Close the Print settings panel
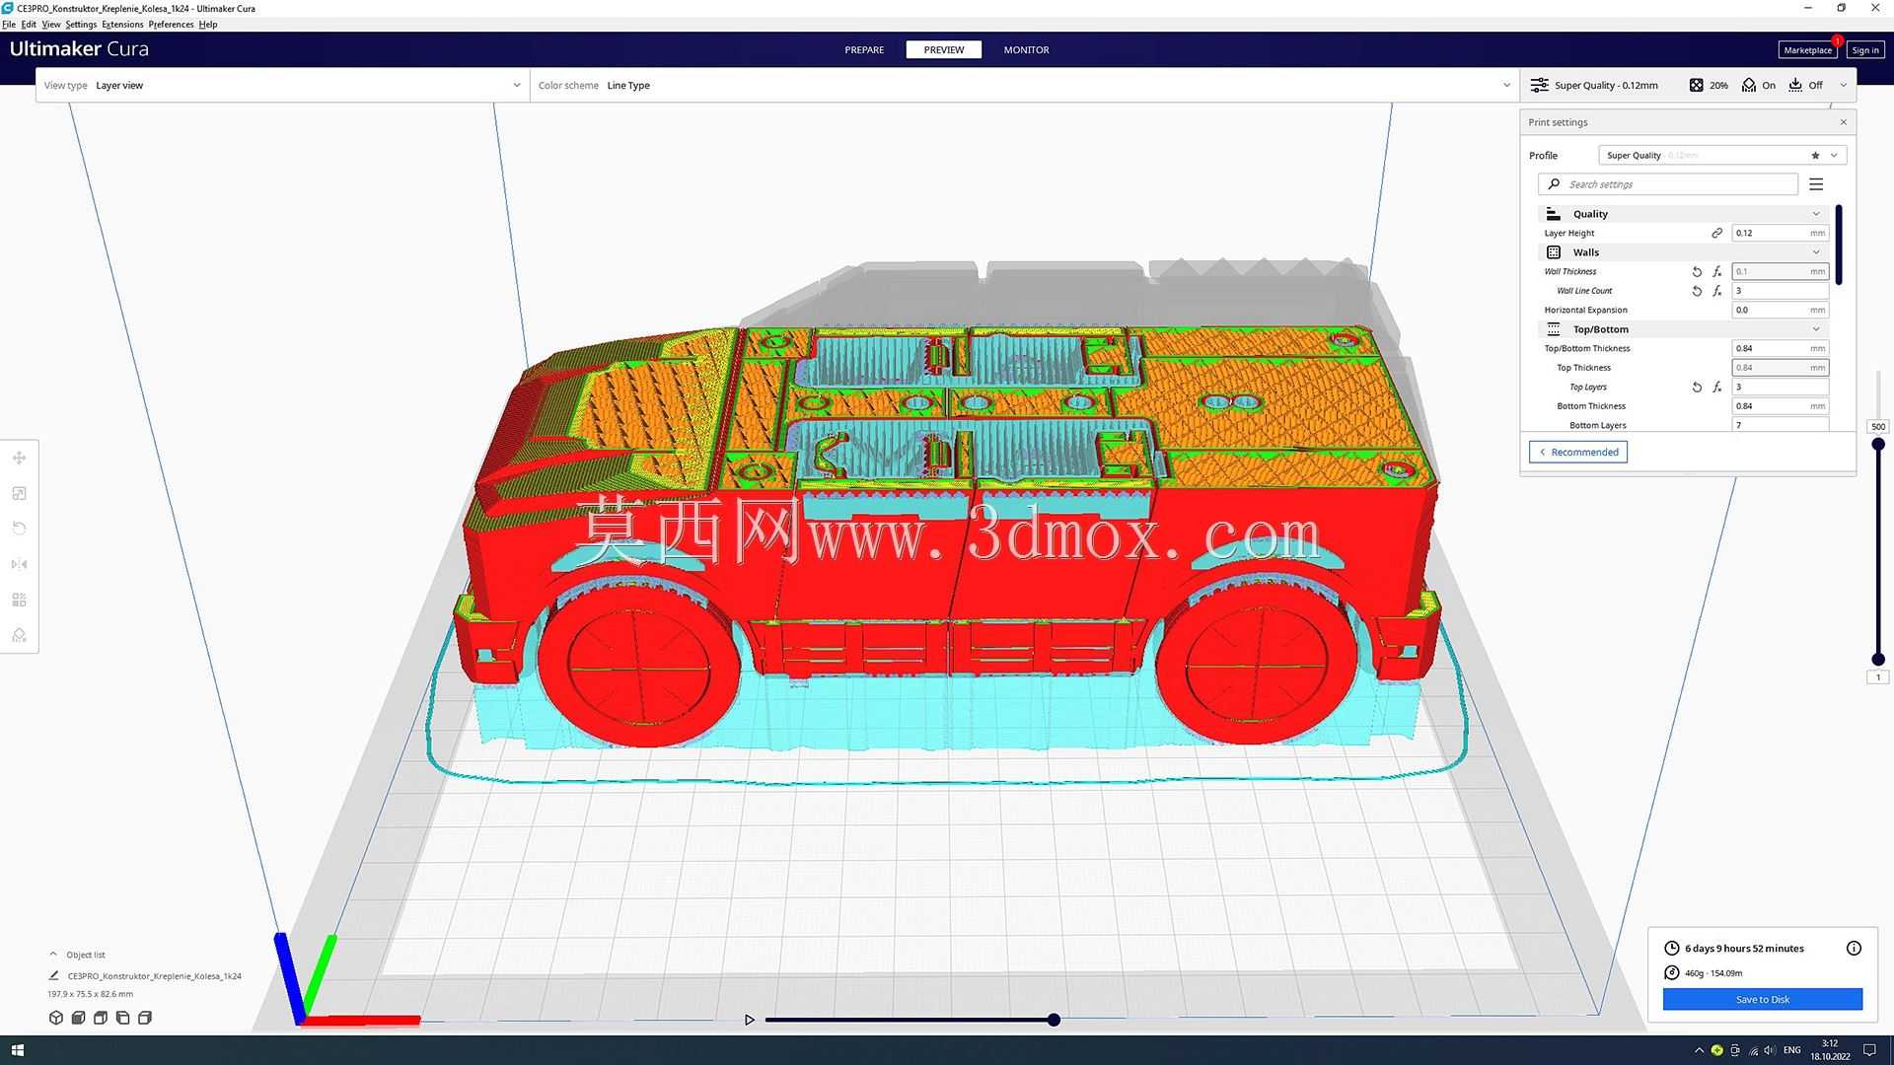The width and height of the screenshot is (1894, 1065). (1843, 122)
